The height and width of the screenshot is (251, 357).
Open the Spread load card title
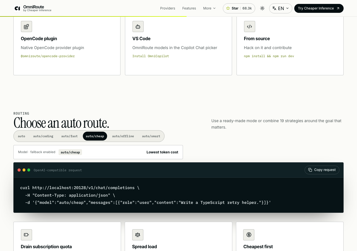144,247
